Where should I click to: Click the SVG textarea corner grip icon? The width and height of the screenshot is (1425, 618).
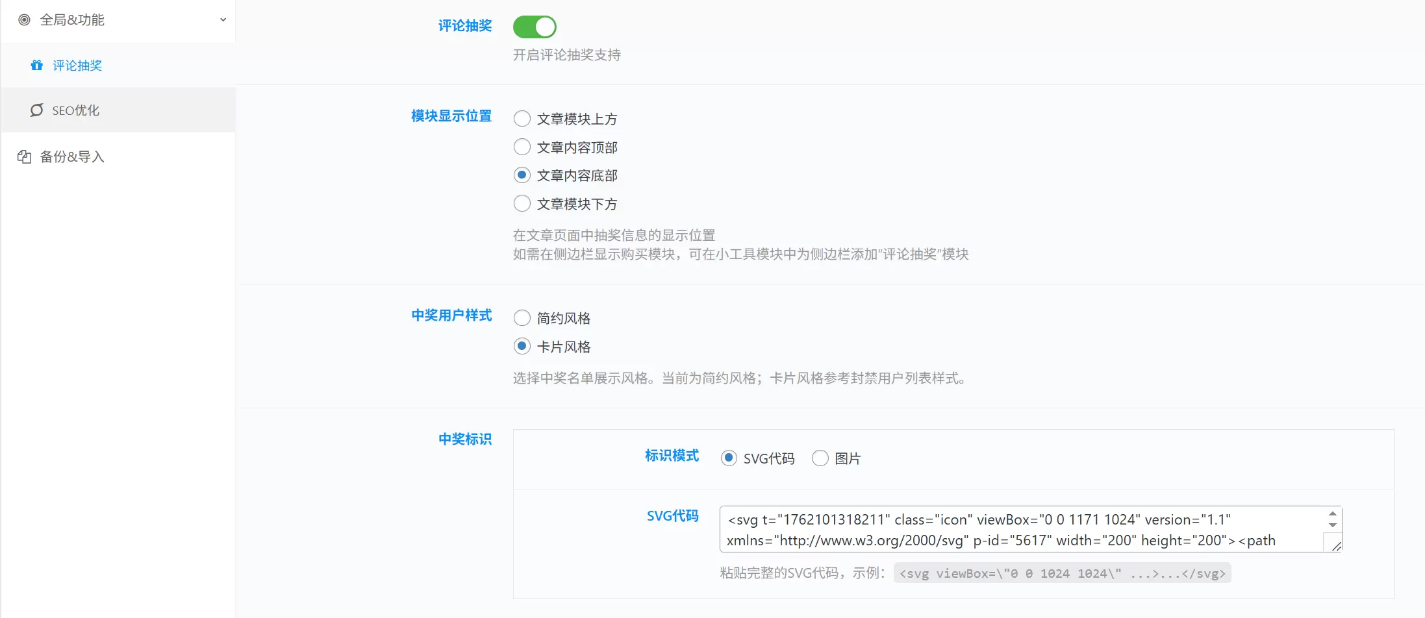coord(1336,546)
